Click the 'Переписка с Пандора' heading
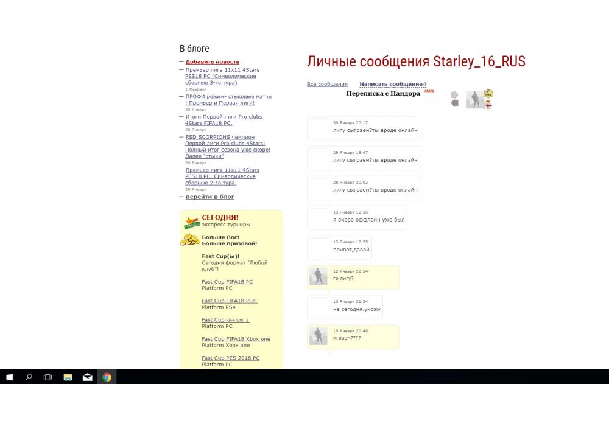This screenshot has width=609, height=426. click(383, 94)
